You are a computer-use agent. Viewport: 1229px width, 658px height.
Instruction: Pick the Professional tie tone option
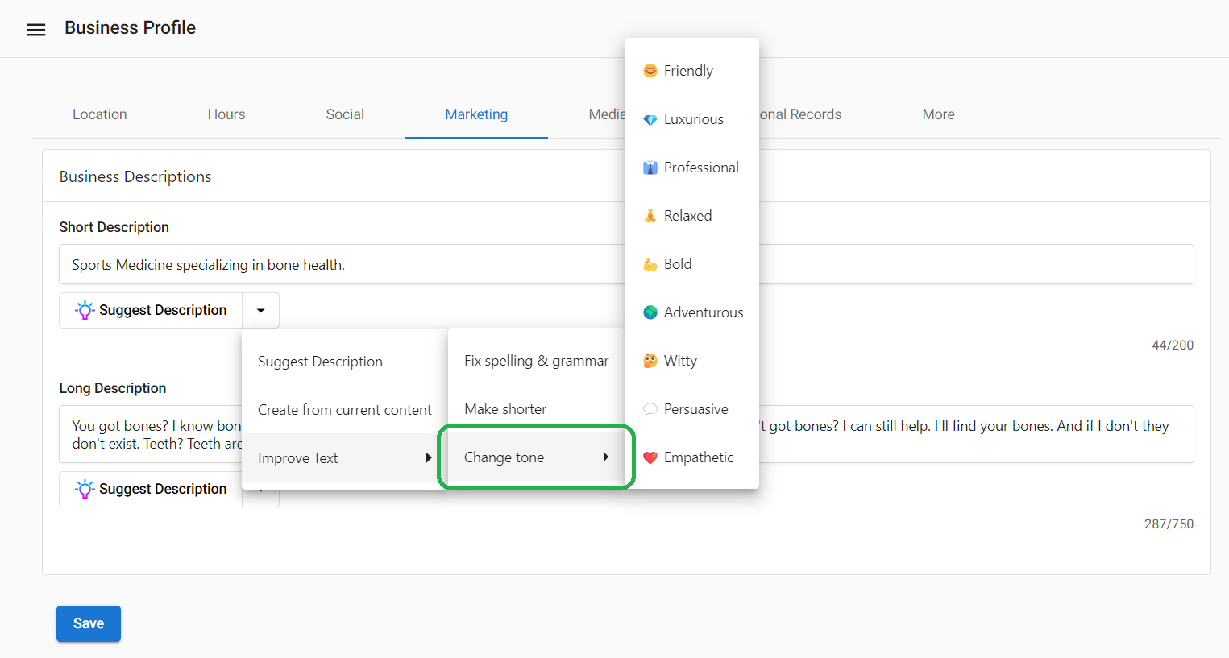pyautogui.click(x=700, y=168)
